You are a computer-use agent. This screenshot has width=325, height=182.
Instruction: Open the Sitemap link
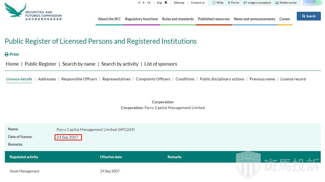pos(179,3)
